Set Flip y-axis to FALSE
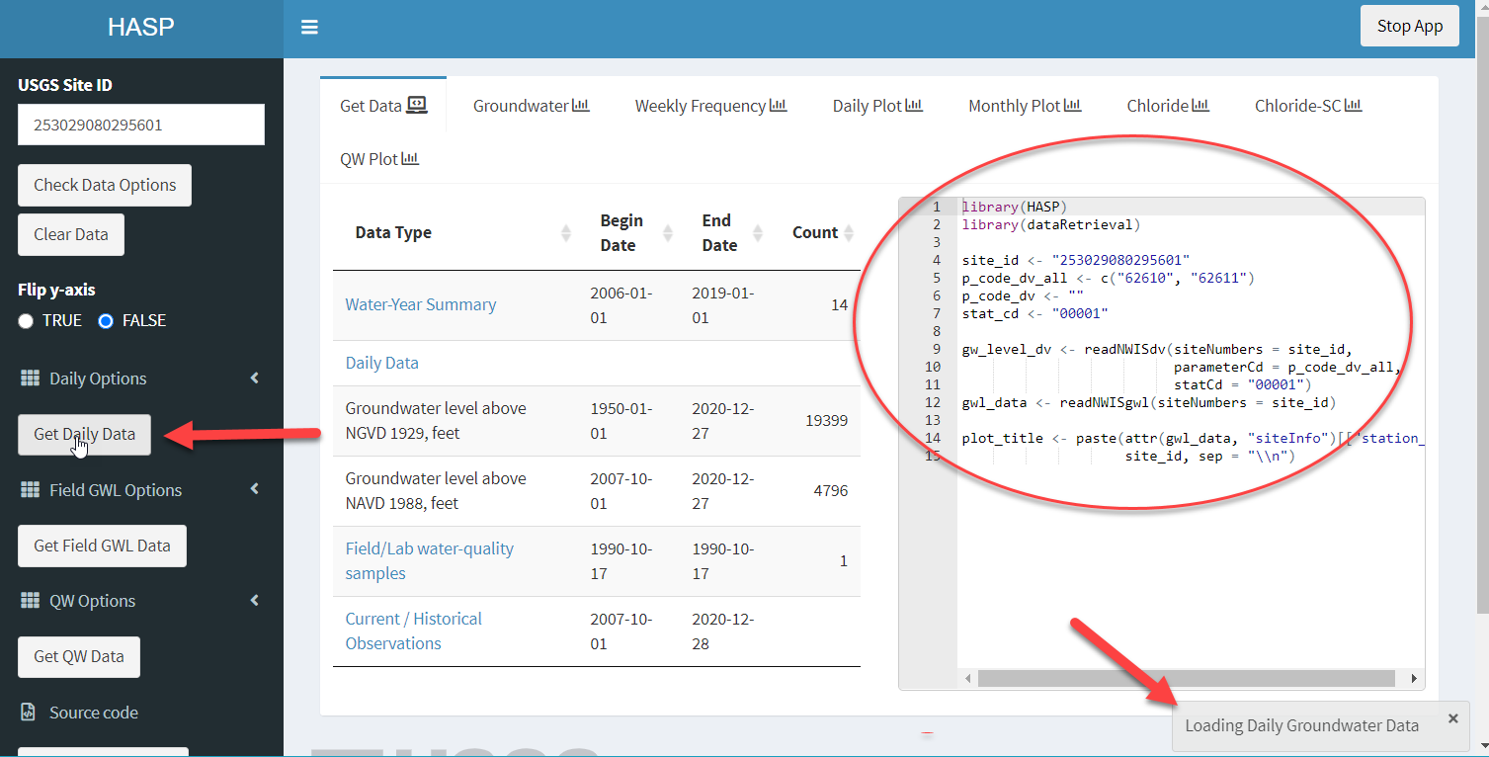This screenshot has width=1489, height=757. [107, 321]
